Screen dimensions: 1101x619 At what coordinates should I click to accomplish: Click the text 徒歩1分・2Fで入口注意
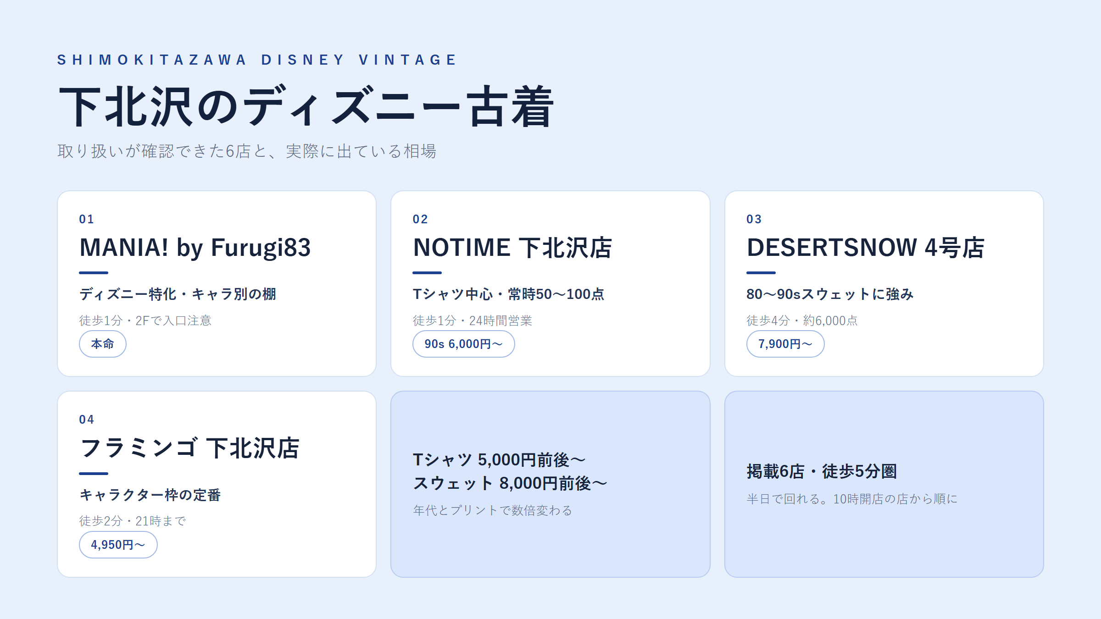(145, 321)
